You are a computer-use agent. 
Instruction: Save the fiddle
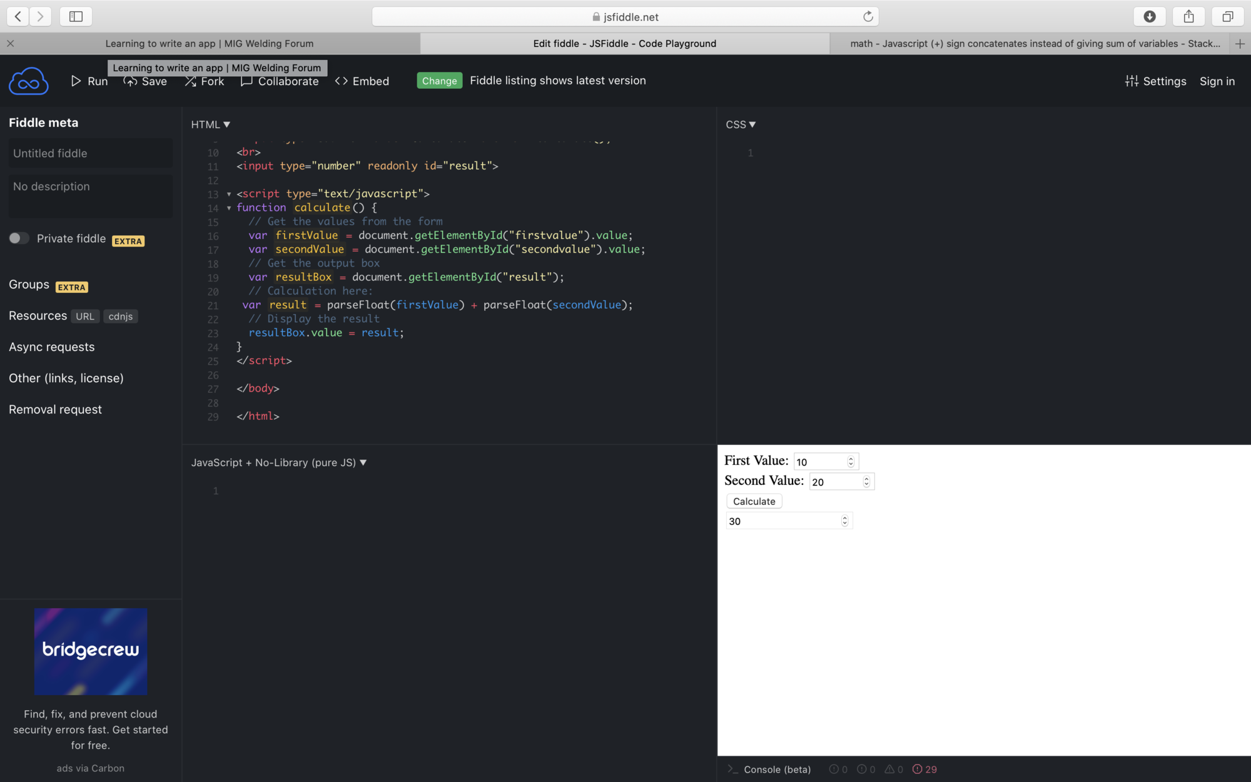click(145, 81)
